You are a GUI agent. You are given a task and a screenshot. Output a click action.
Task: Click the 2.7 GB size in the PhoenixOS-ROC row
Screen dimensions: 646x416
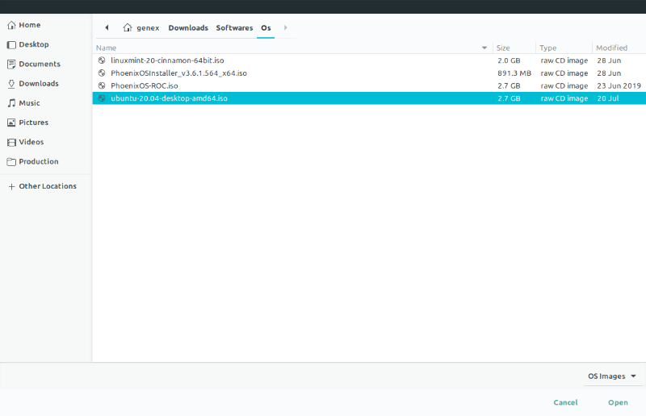509,85
